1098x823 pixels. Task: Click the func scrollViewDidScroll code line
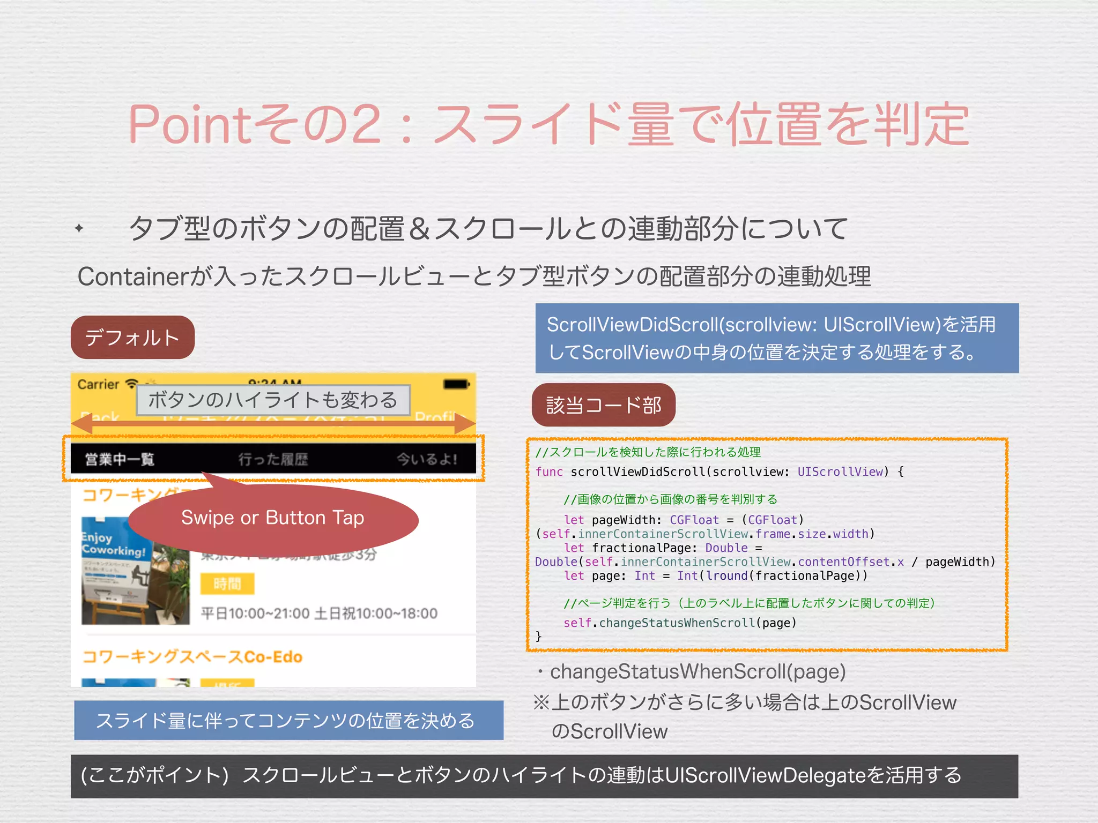coord(719,472)
